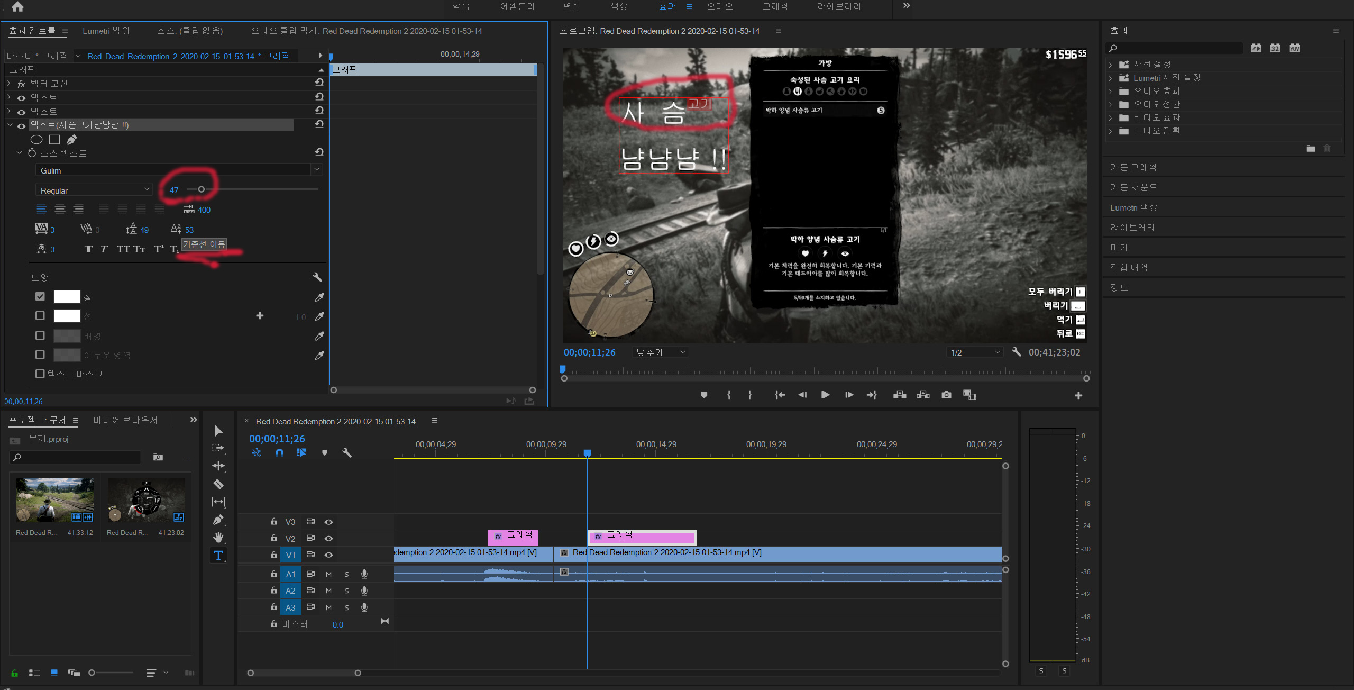Select the Hand tool
This screenshot has width=1354, height=690.
(x=218, y=538)
